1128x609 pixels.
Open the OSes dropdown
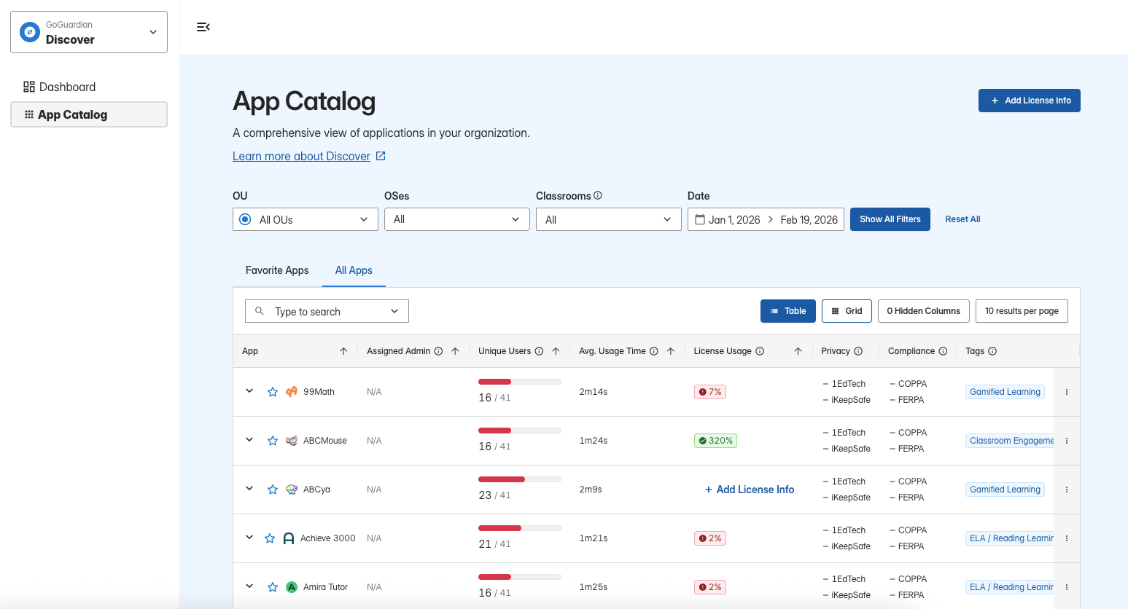point(457,219)
